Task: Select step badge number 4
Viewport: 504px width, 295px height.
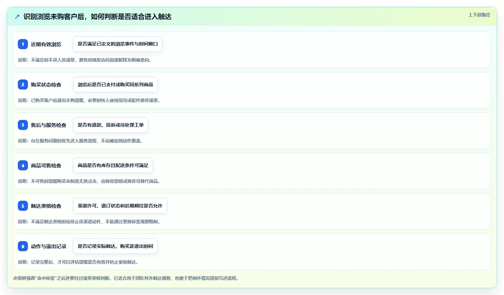Action: point(23,165)
